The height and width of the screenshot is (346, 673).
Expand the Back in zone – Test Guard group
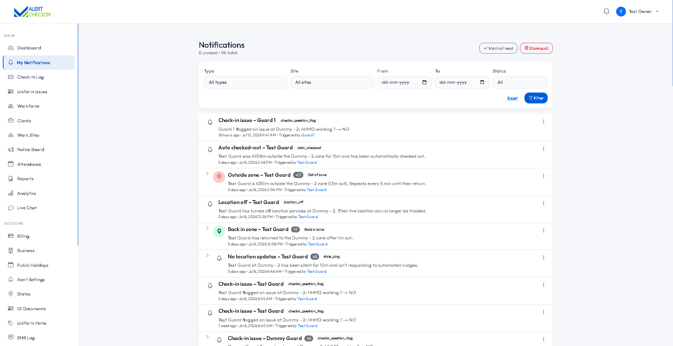click(207, 228)
